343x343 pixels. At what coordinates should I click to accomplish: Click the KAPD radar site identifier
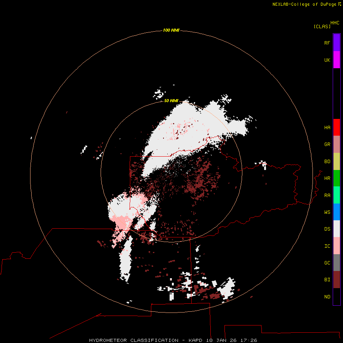pyautogui.click(x=196, y=340)
